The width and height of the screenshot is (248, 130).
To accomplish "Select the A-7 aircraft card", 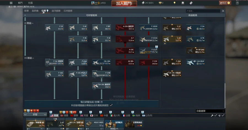I will pos(125,39).
